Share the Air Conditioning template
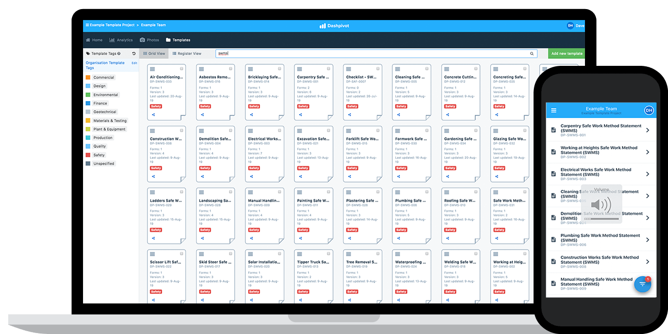The width and height of the screenshot is (668, 334). click(154, 115)
